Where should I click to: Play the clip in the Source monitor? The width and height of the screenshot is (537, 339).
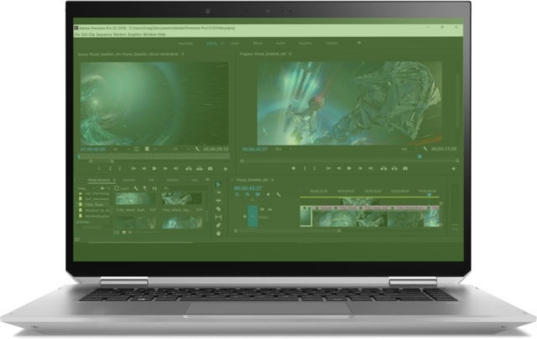click(x=154, y=168)
